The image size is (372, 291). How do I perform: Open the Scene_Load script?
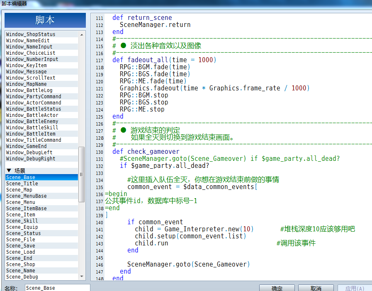tap(41, 252)
